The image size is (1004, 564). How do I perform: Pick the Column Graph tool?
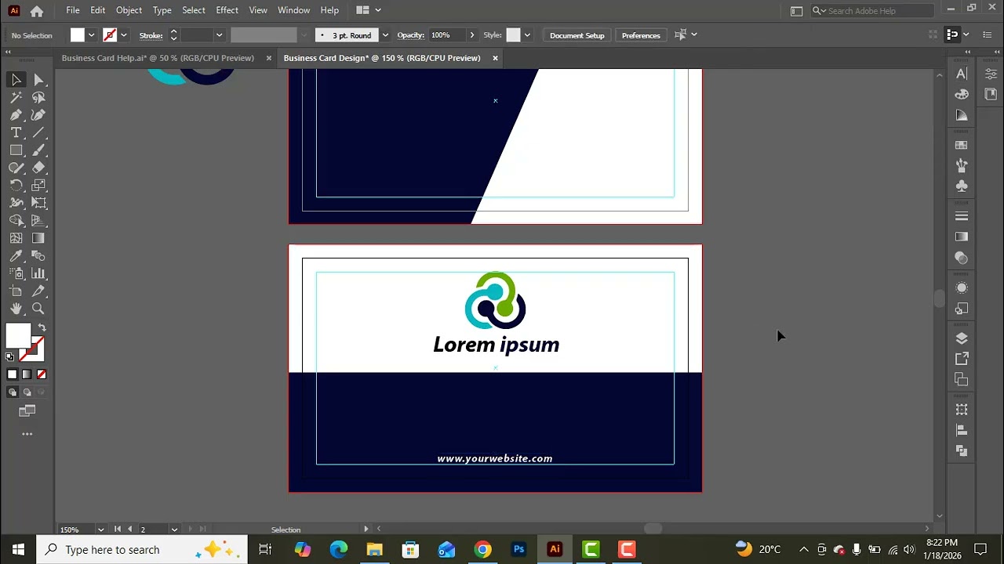tap(38, 273)
